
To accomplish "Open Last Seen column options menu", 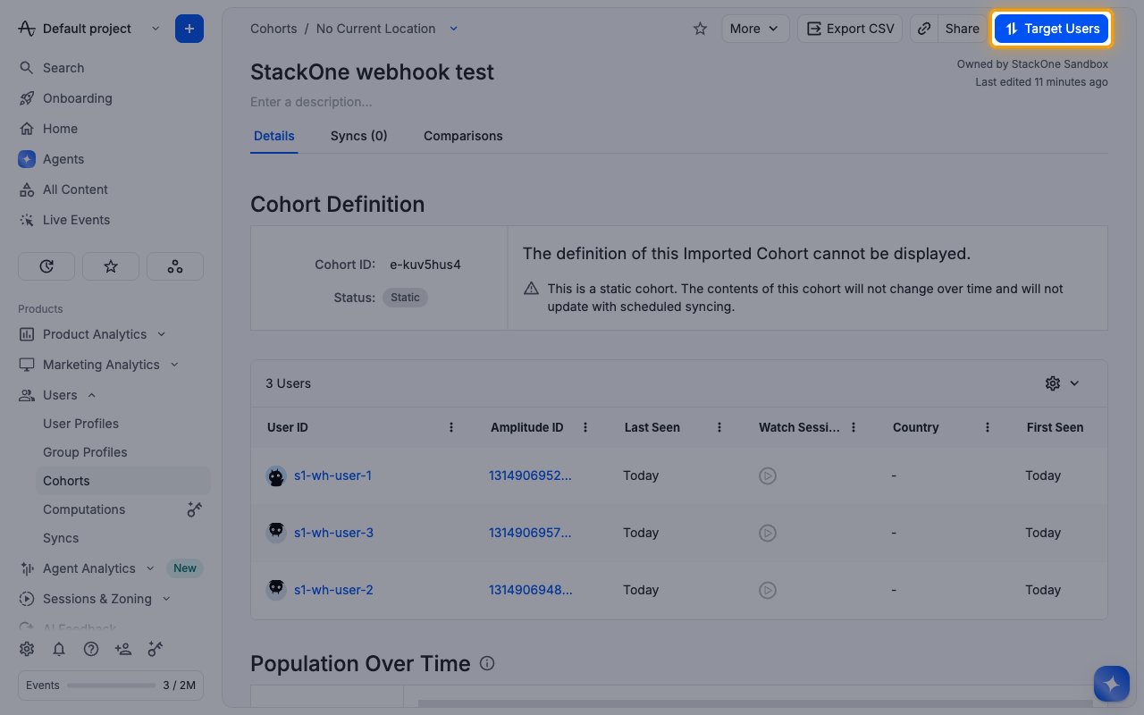I will pos(719,427).
